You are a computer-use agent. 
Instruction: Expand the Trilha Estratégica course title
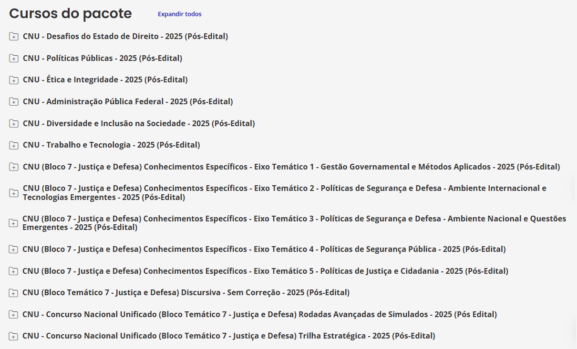(229, 336)
